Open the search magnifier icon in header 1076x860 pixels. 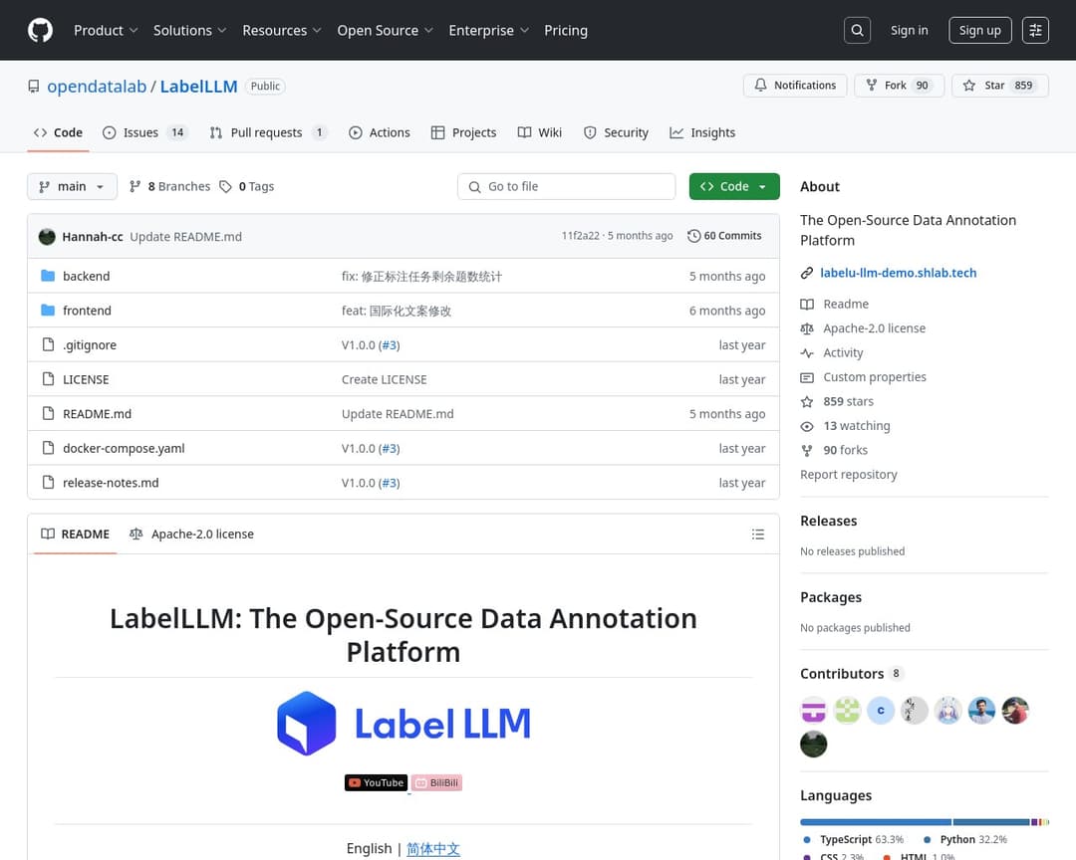857,30
